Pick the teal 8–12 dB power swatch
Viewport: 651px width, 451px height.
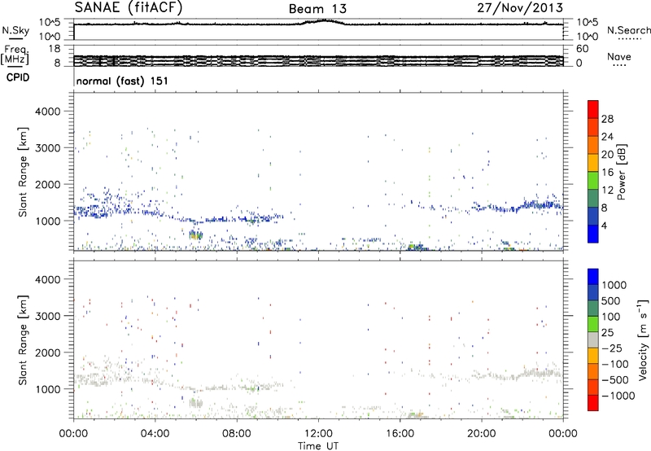[x=593, y=199]
